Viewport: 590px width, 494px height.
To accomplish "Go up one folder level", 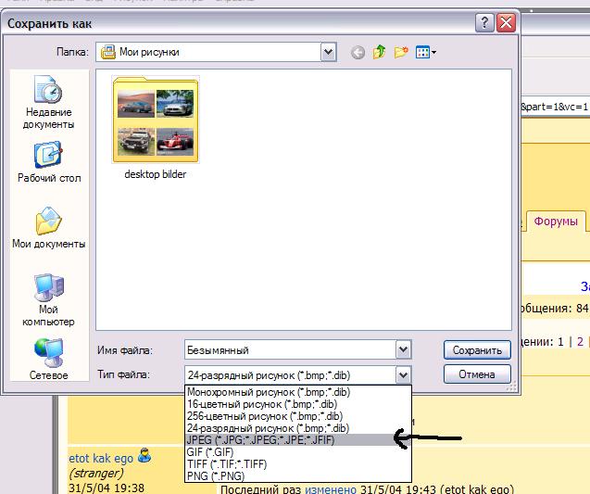I will [380, 53].
